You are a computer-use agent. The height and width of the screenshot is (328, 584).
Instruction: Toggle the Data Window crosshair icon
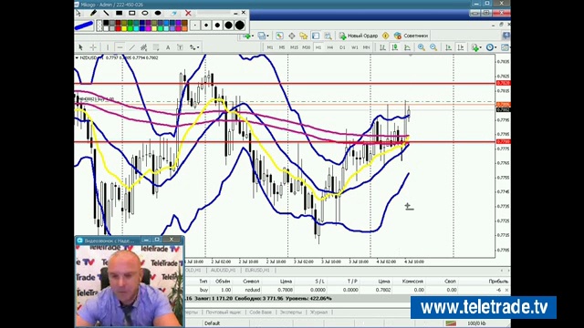(292, 36)
